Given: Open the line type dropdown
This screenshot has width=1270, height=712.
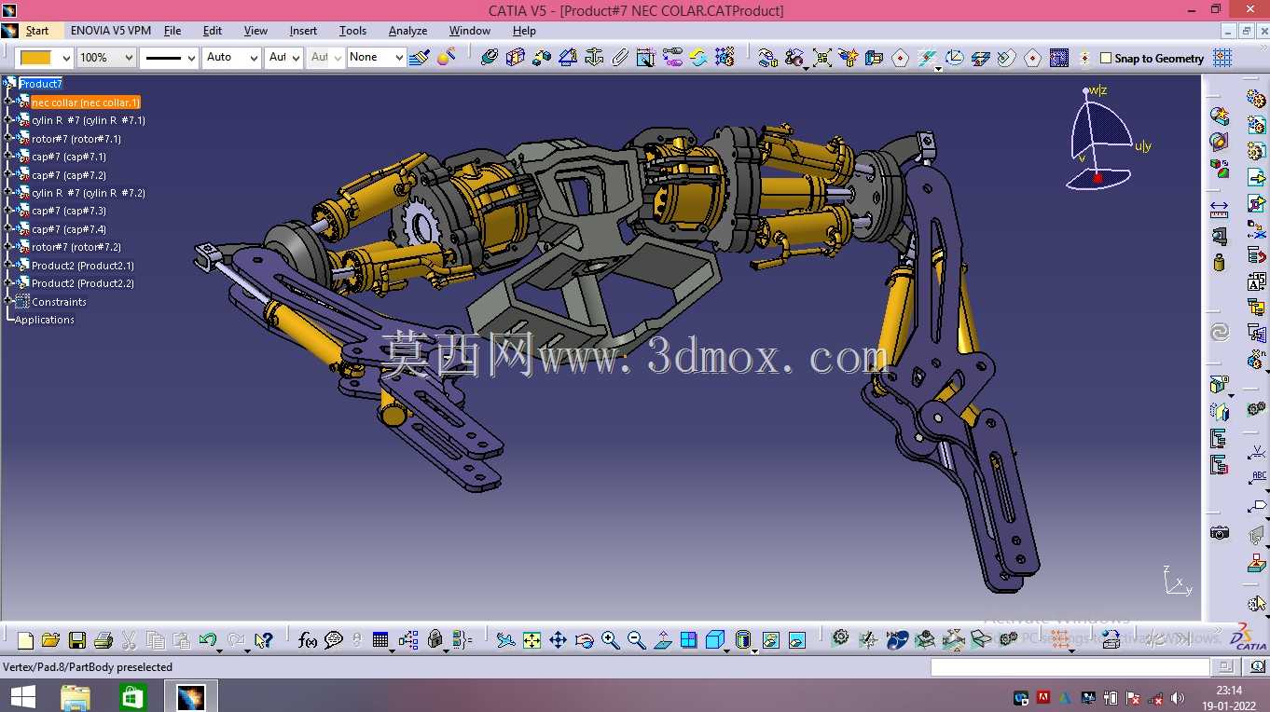Looking at the screenshot, I should point(191,58).
